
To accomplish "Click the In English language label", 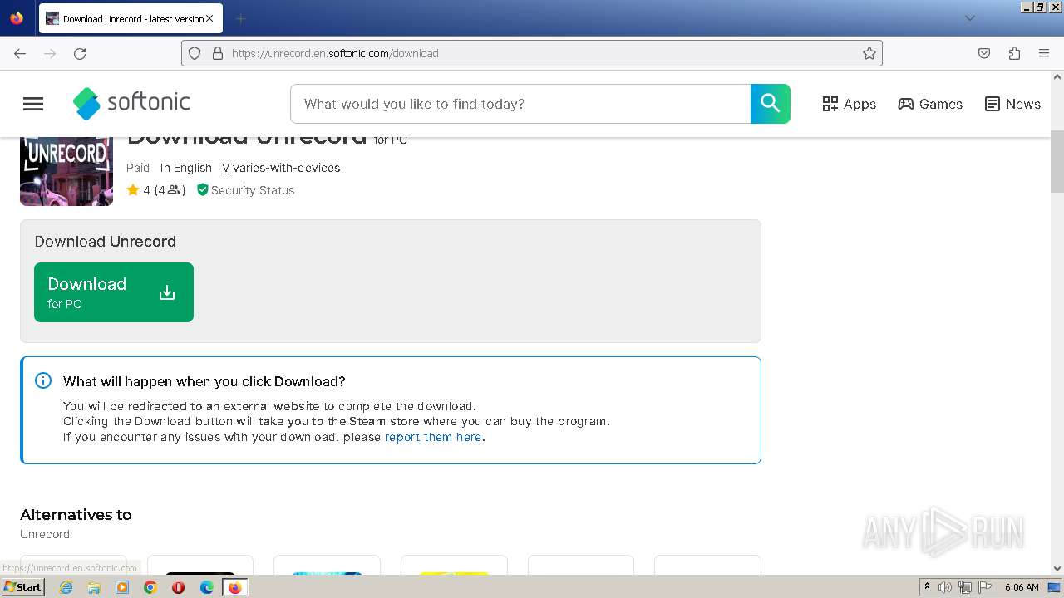I will coord(186,168).
